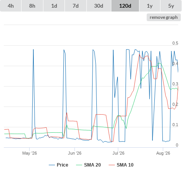Click the Jul '26 axis tick label
182x175 pixels.
pyautogui.click(x=118, y=153)
